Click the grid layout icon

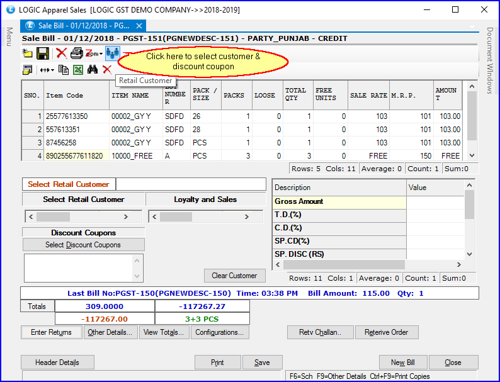(28, 70)
